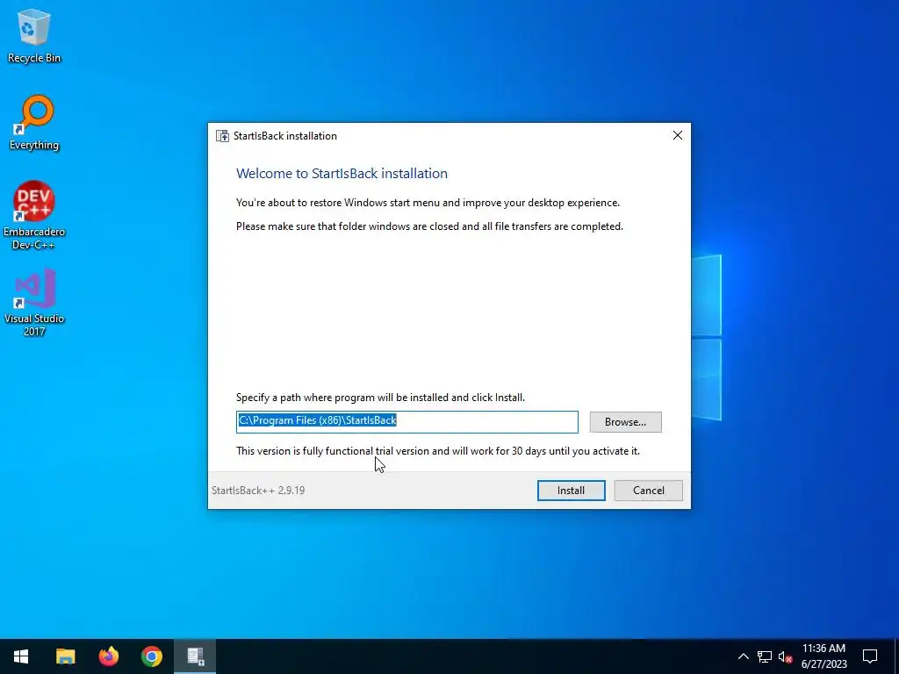Select the Recycle Bin desktop icon
Viewport: 899px width, 674px height.
tap(34, 37)
